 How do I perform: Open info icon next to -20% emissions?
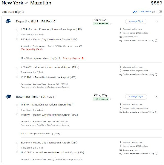pos(111,24)
